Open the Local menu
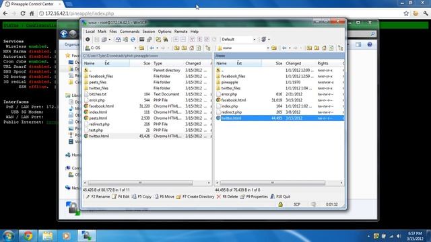Image resolution: width=431 pixels, height=242 pixels. (x=90, y=32)
